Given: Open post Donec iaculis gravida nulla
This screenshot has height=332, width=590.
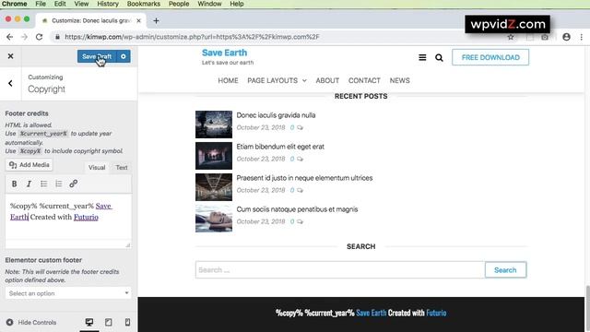Looking at the screenshot, I should 276,115.
